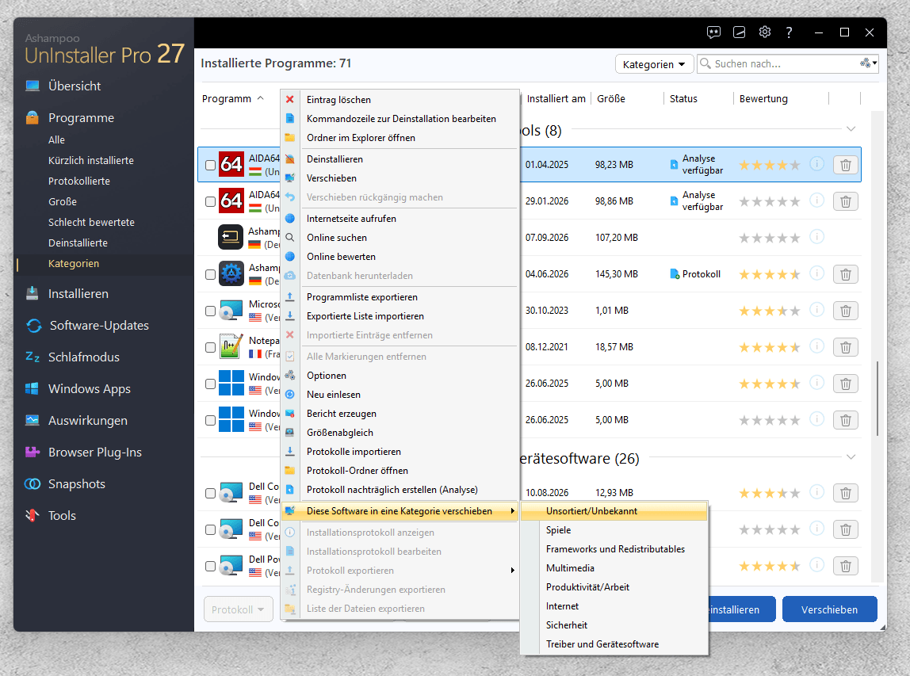Click the Programme briefcase icon in sidebar
This screenshot has width=910, height=676.
point(32,118)
